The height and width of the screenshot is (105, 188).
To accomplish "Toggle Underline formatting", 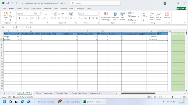I will 26,18.
